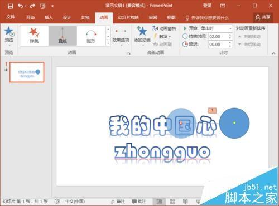This screenshot has height=206, width=279.
Task: Click the slide count status text
Action: click(25, 202)
